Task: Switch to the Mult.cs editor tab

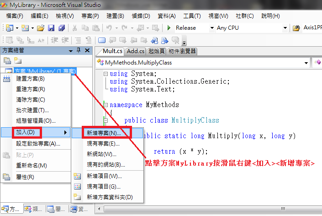Action: point(112,51)
